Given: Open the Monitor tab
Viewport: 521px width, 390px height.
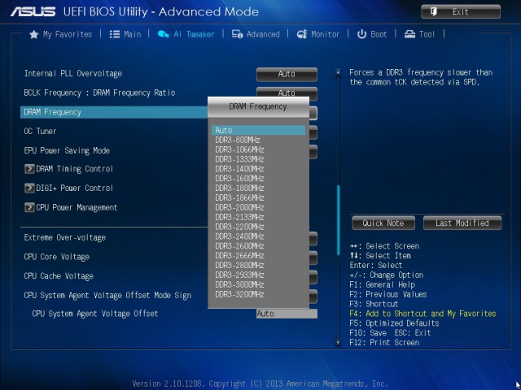Looking at the screenshot, I should pyautogui.click(x=318, y=34).
